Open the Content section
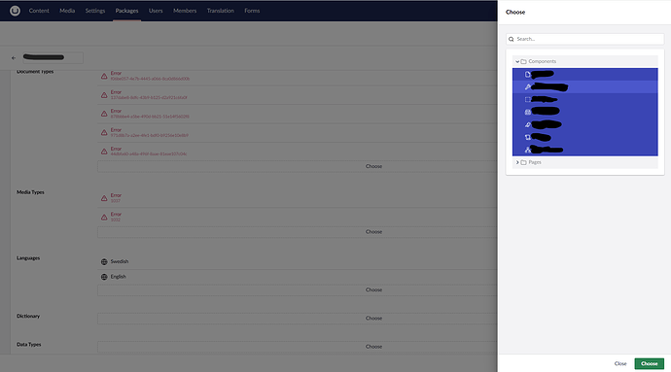Image resolution: width=671 pixels, height=372 pixels. (x=39, y=11)
